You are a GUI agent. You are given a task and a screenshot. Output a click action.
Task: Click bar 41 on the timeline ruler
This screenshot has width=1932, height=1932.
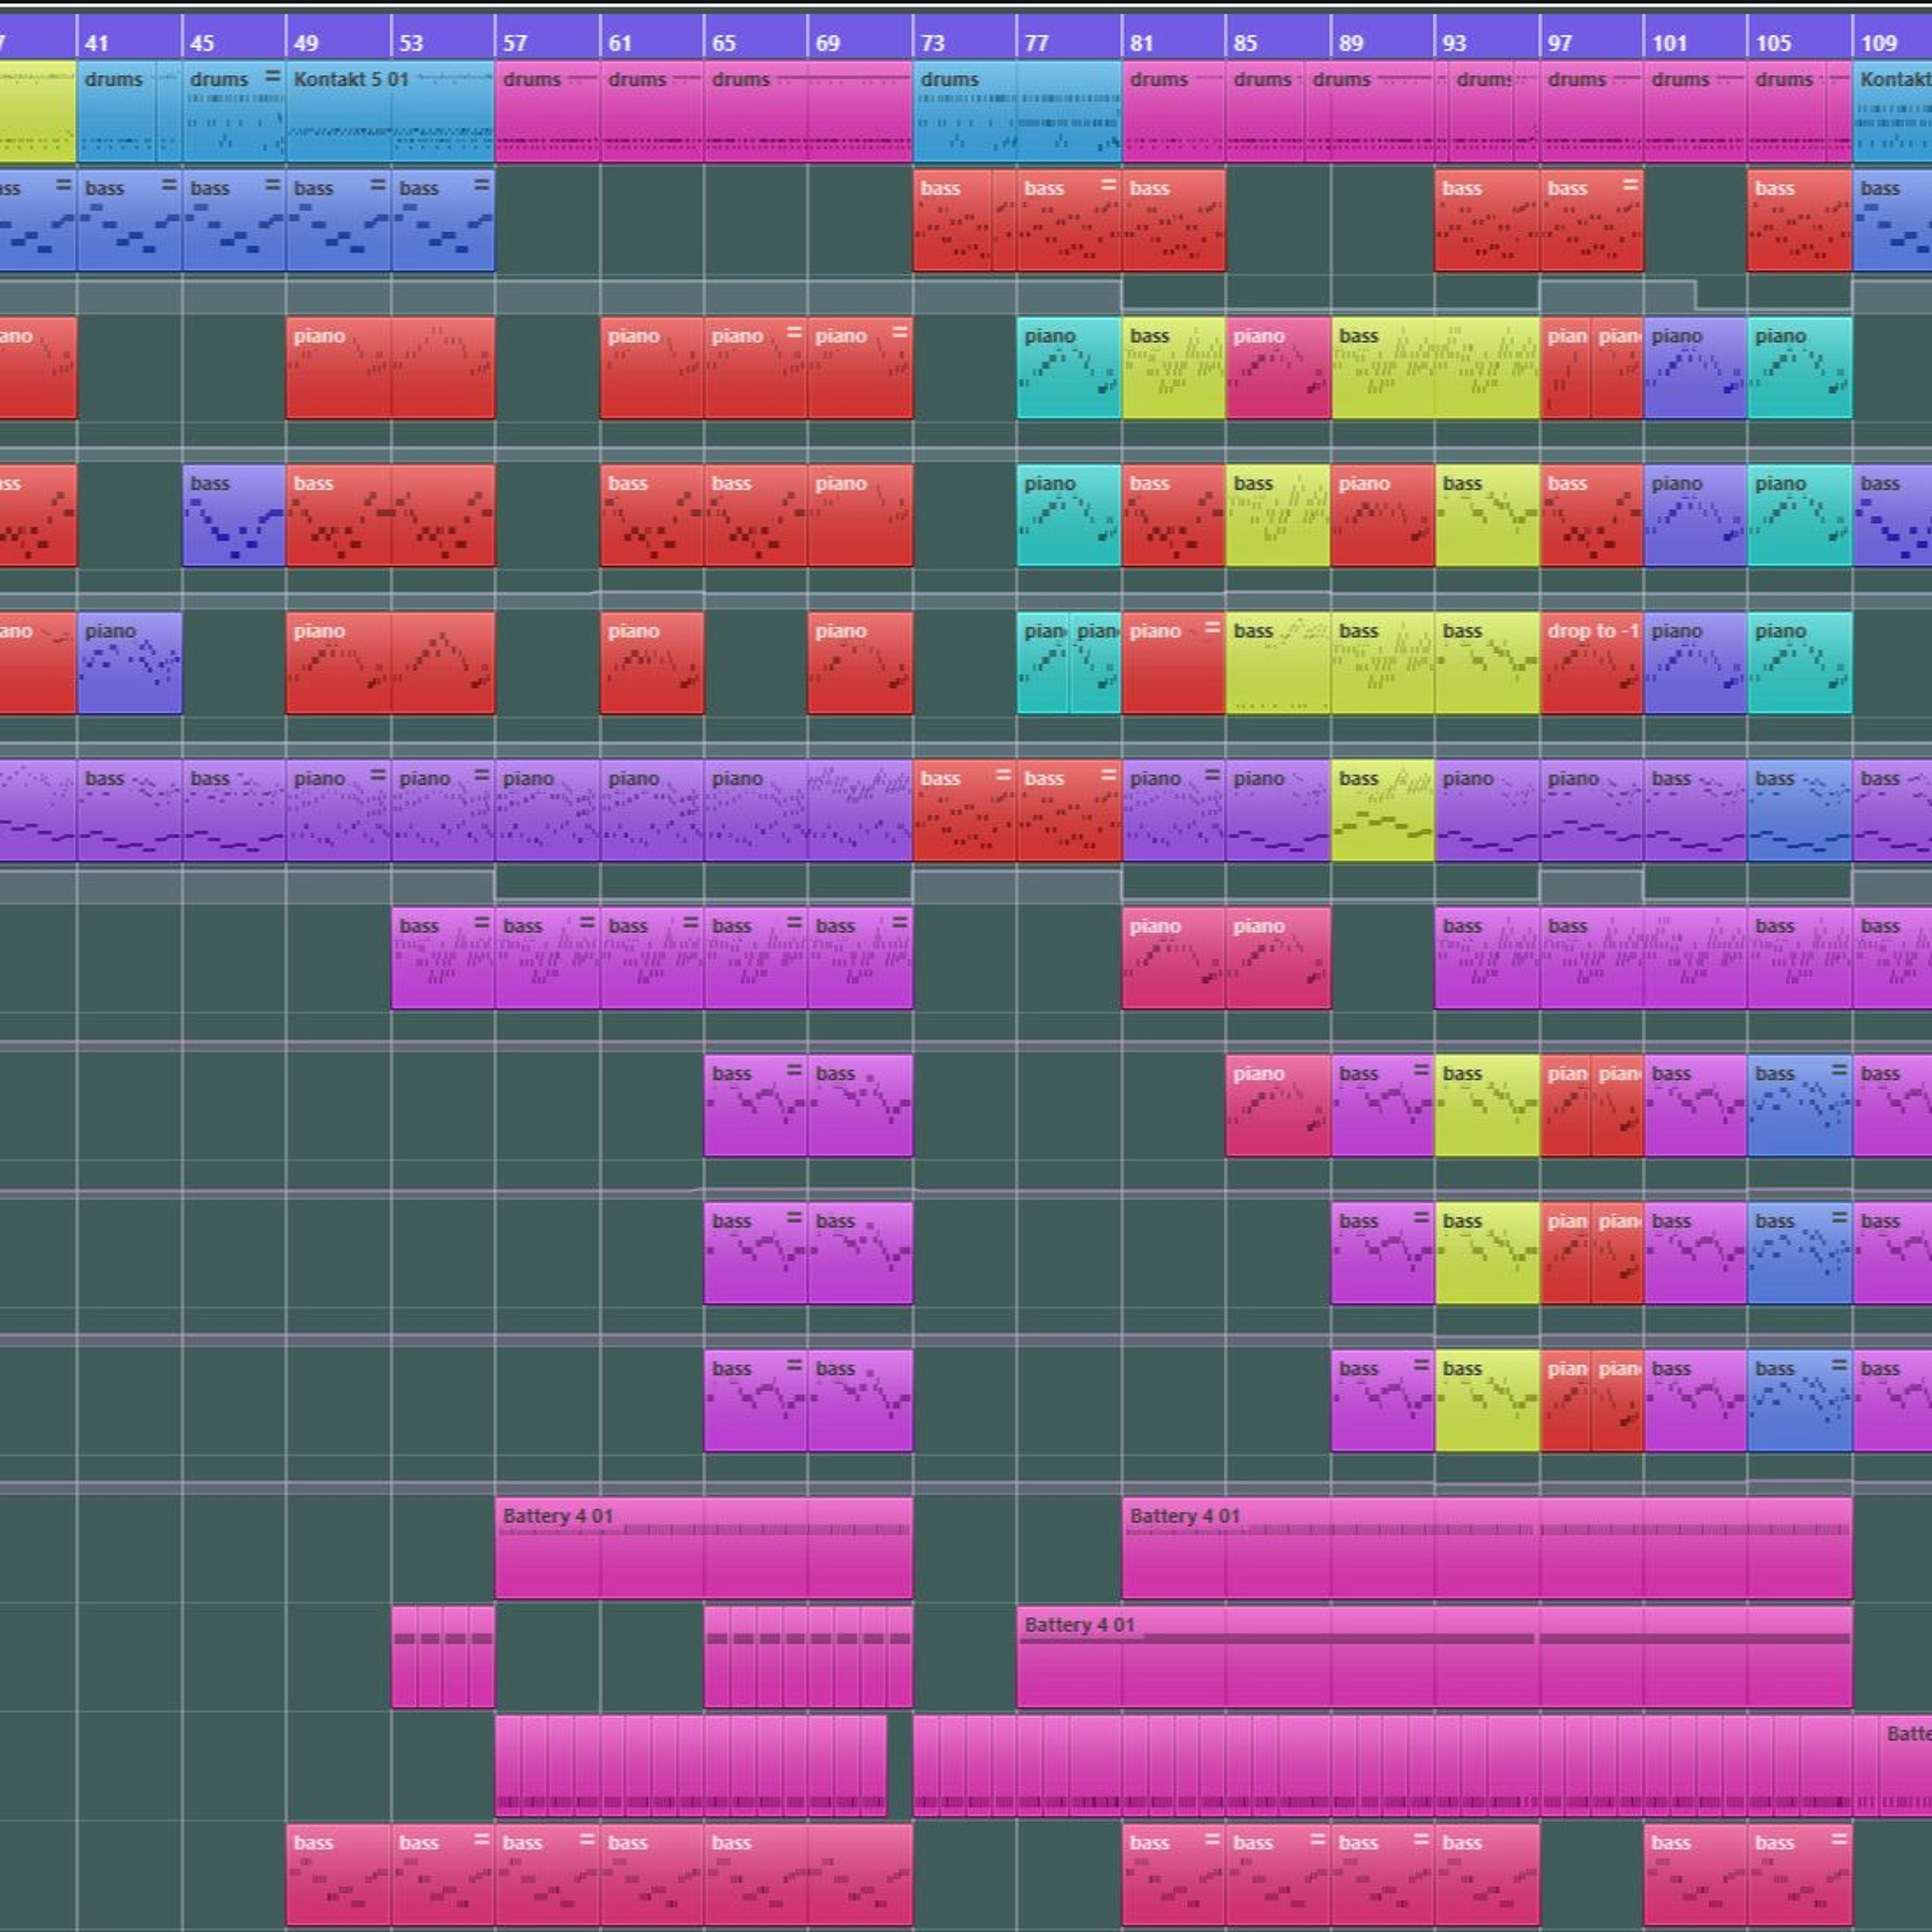(97, 43)
